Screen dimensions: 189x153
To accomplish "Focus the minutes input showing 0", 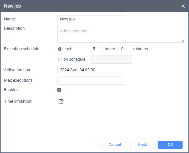I will (125, 49).
